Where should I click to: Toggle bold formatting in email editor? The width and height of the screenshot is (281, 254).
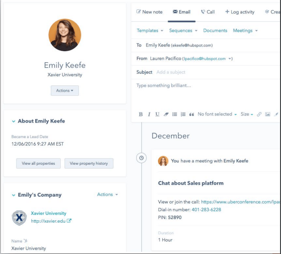(141, 114)
